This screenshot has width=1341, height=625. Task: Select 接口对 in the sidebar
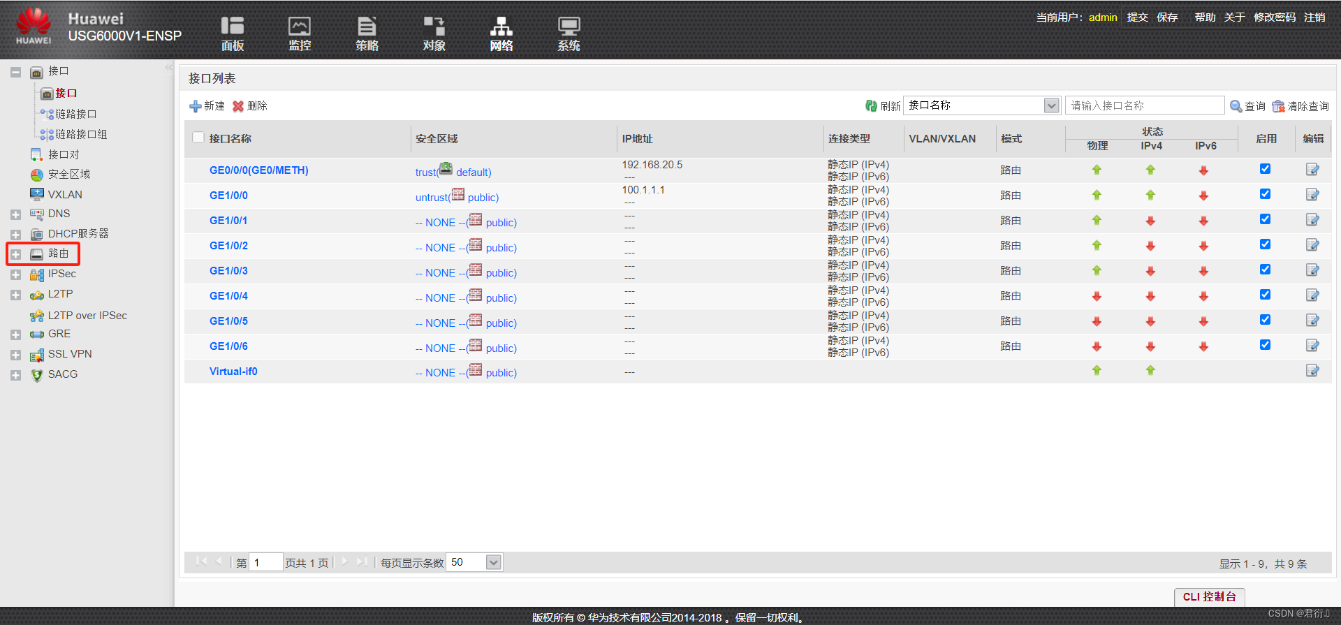63,154
